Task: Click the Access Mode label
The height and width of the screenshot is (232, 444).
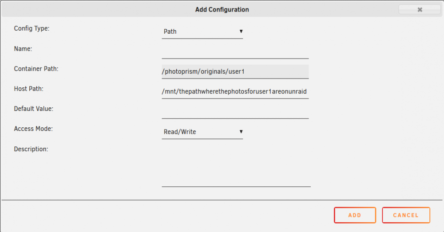Action: tap(33, 129)
